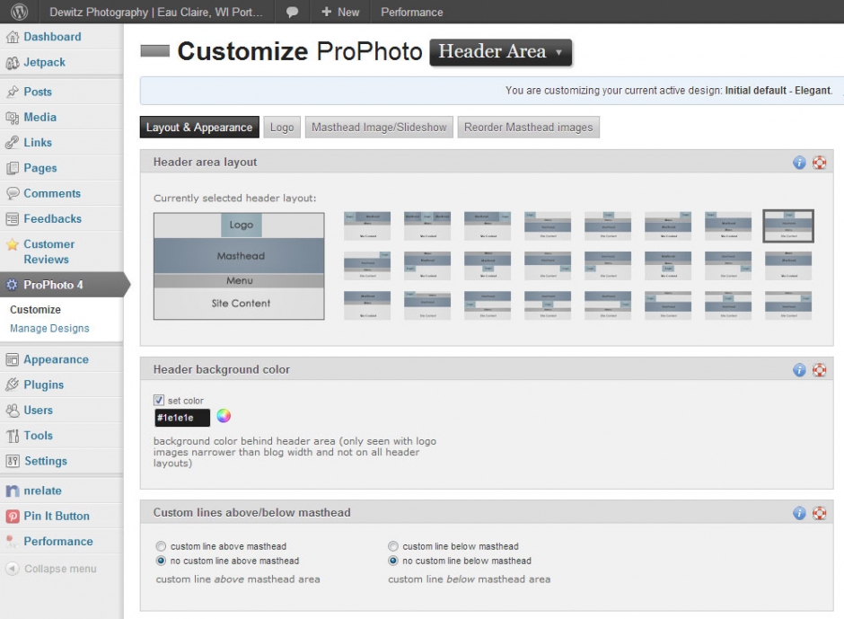Switch to the Logo tab
Viewport: 844px width, 619px height.
click(x=282, y=128)
